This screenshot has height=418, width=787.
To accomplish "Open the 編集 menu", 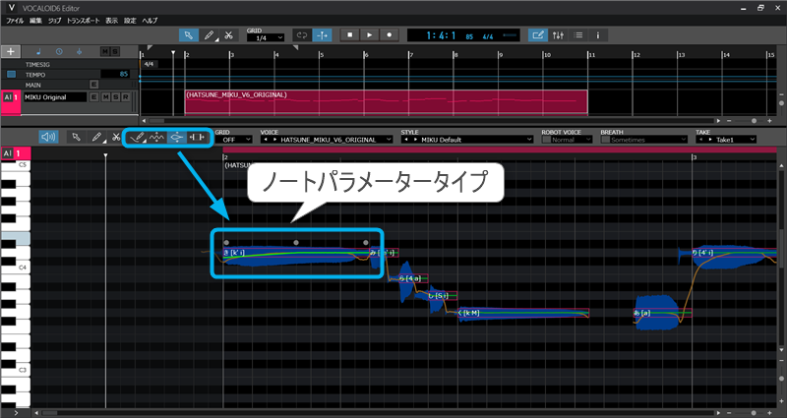I will pos(35,21).
